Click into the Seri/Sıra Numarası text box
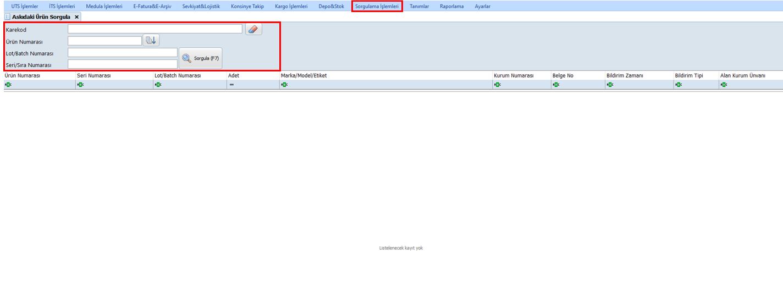The image size is (783, 282). pos(122,64)
